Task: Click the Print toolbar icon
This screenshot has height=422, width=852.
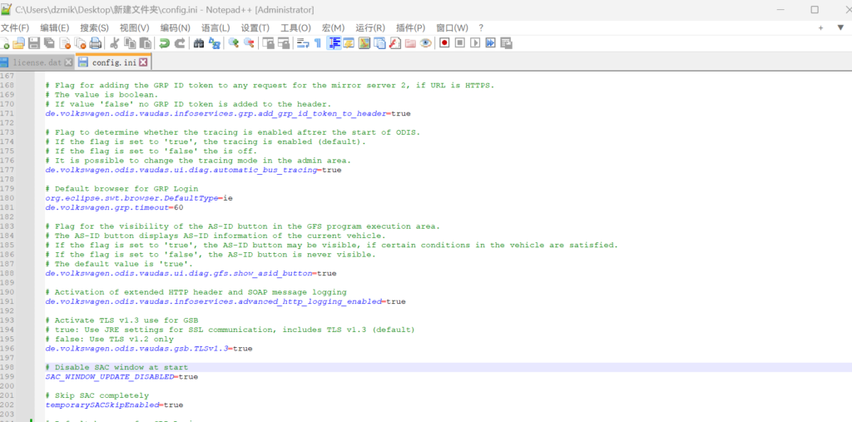Action: click(96, 43)
